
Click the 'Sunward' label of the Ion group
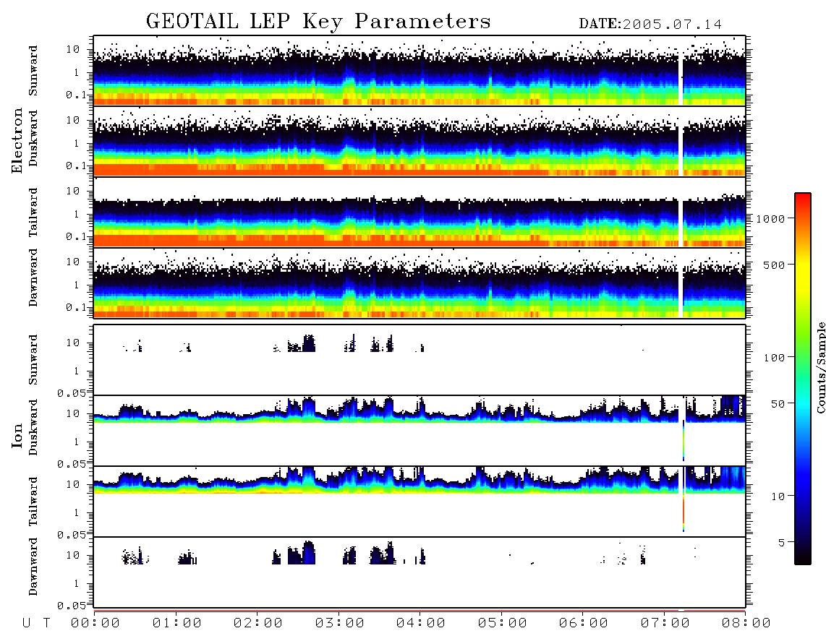33,360
